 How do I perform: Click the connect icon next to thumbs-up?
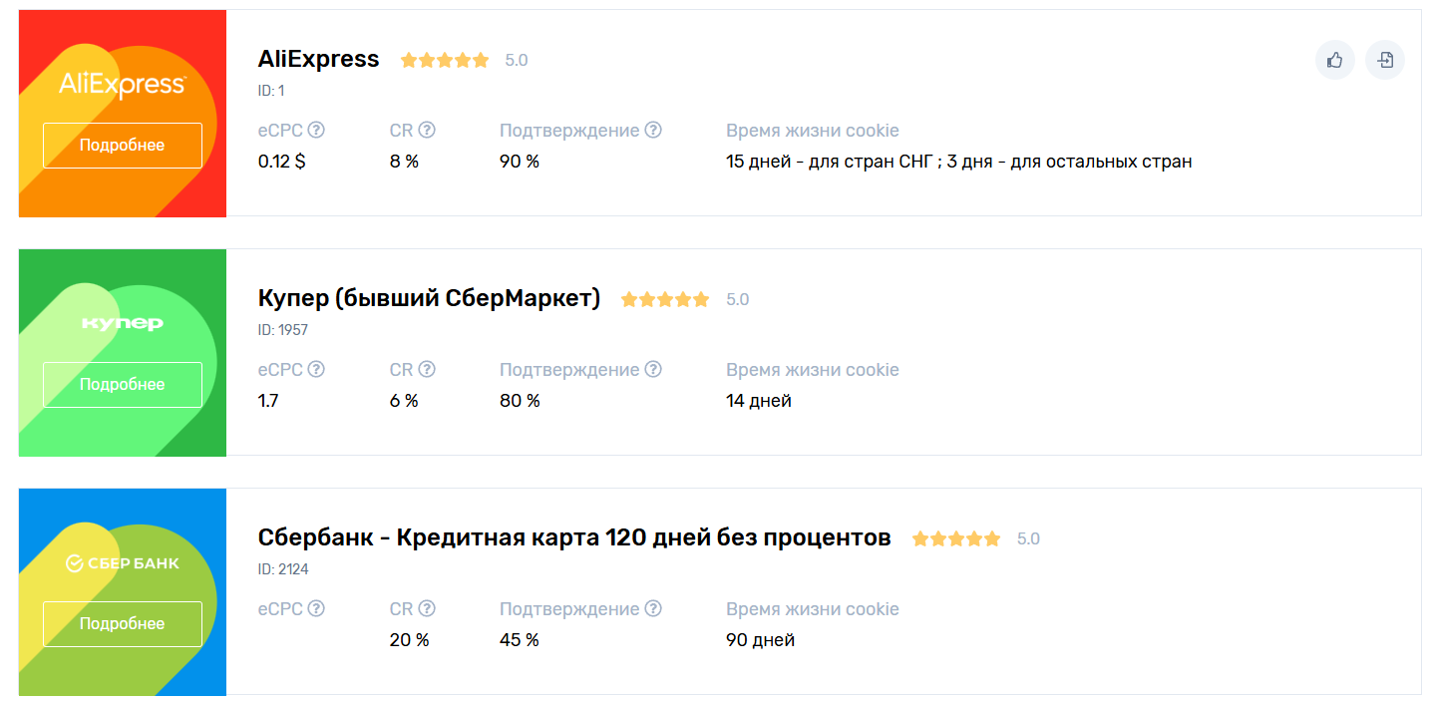[1385, 60]
